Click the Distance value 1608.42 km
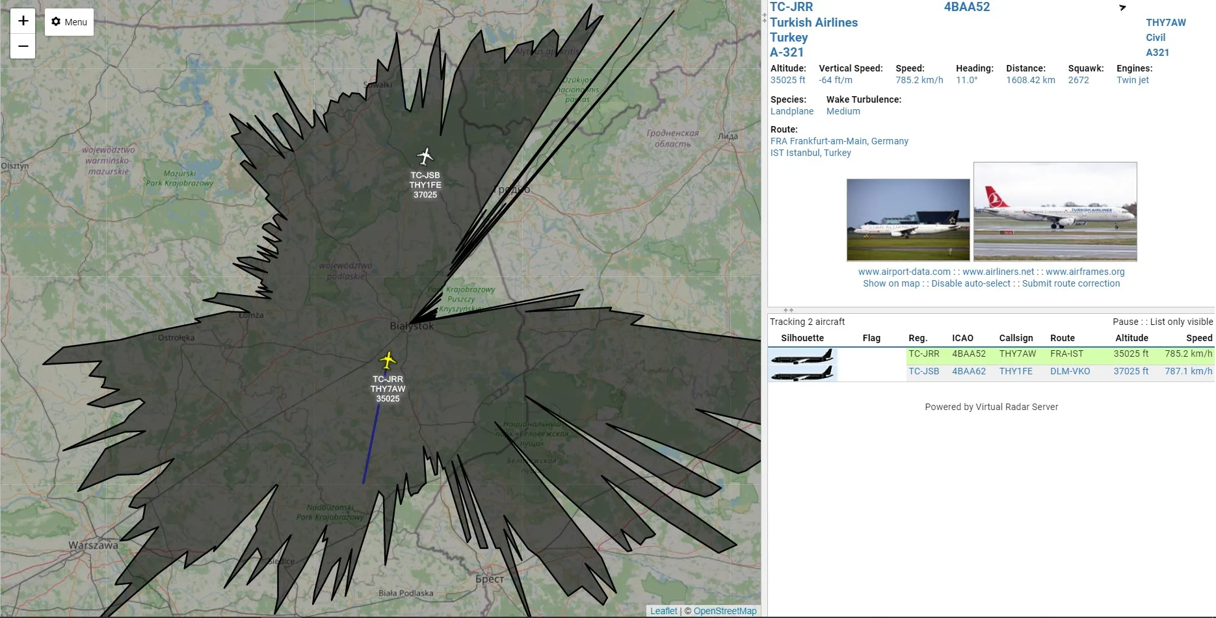Screen dimensions: 1216x618 (x=1031, y=80)
